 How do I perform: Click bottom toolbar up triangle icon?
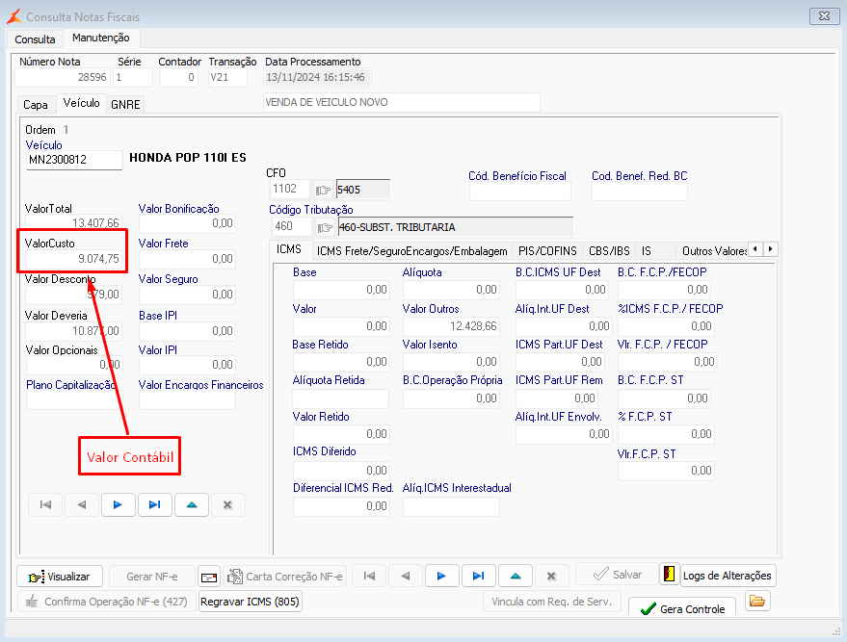tap(515, 576)
